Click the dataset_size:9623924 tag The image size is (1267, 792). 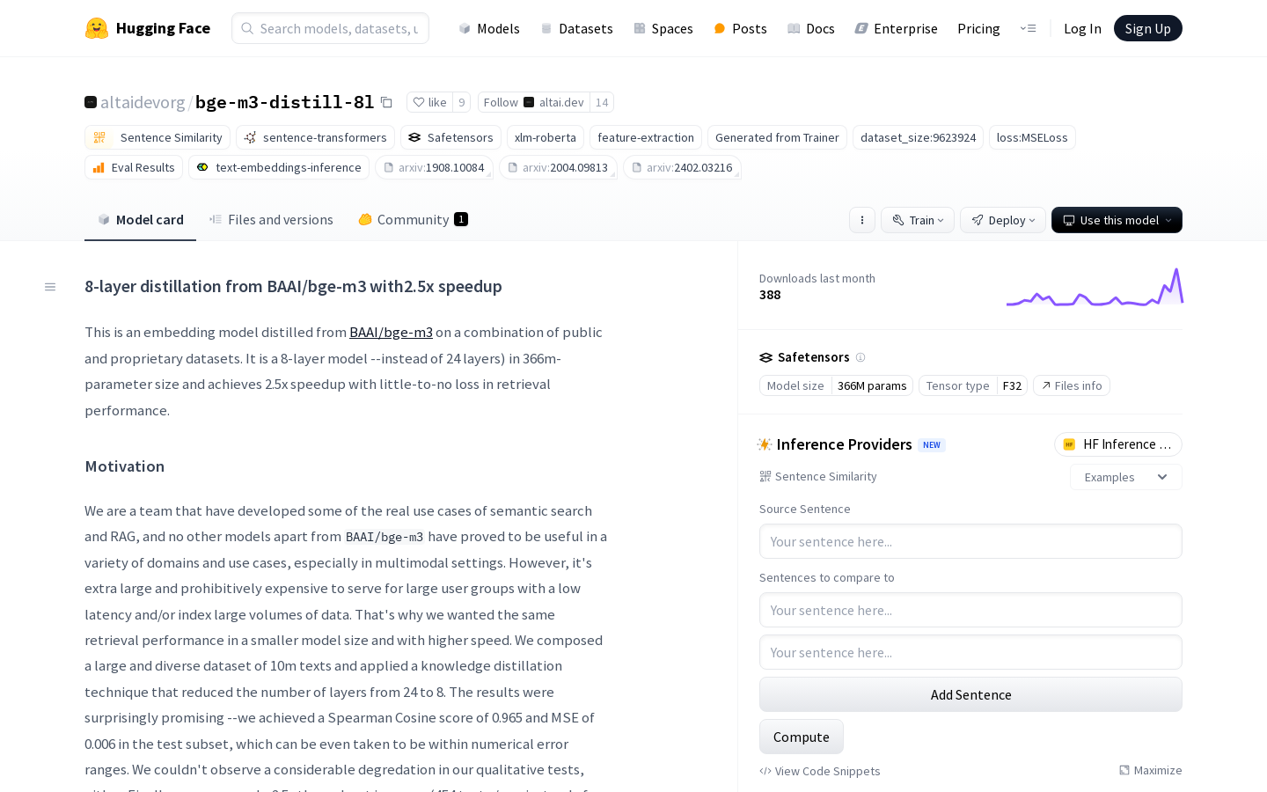(x=918, y=137)
